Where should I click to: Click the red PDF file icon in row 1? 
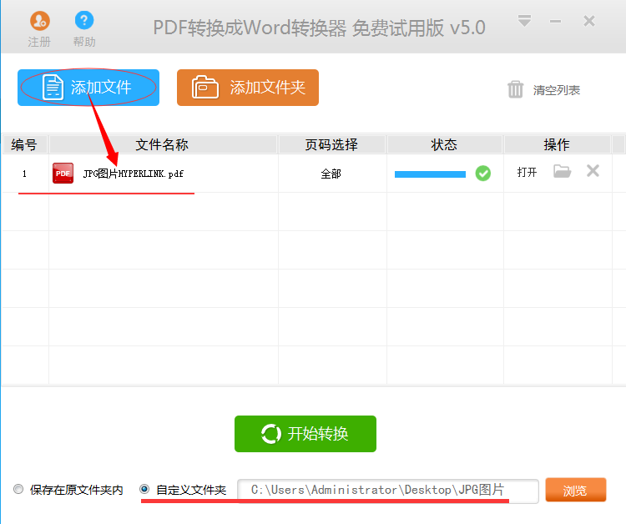63,174
